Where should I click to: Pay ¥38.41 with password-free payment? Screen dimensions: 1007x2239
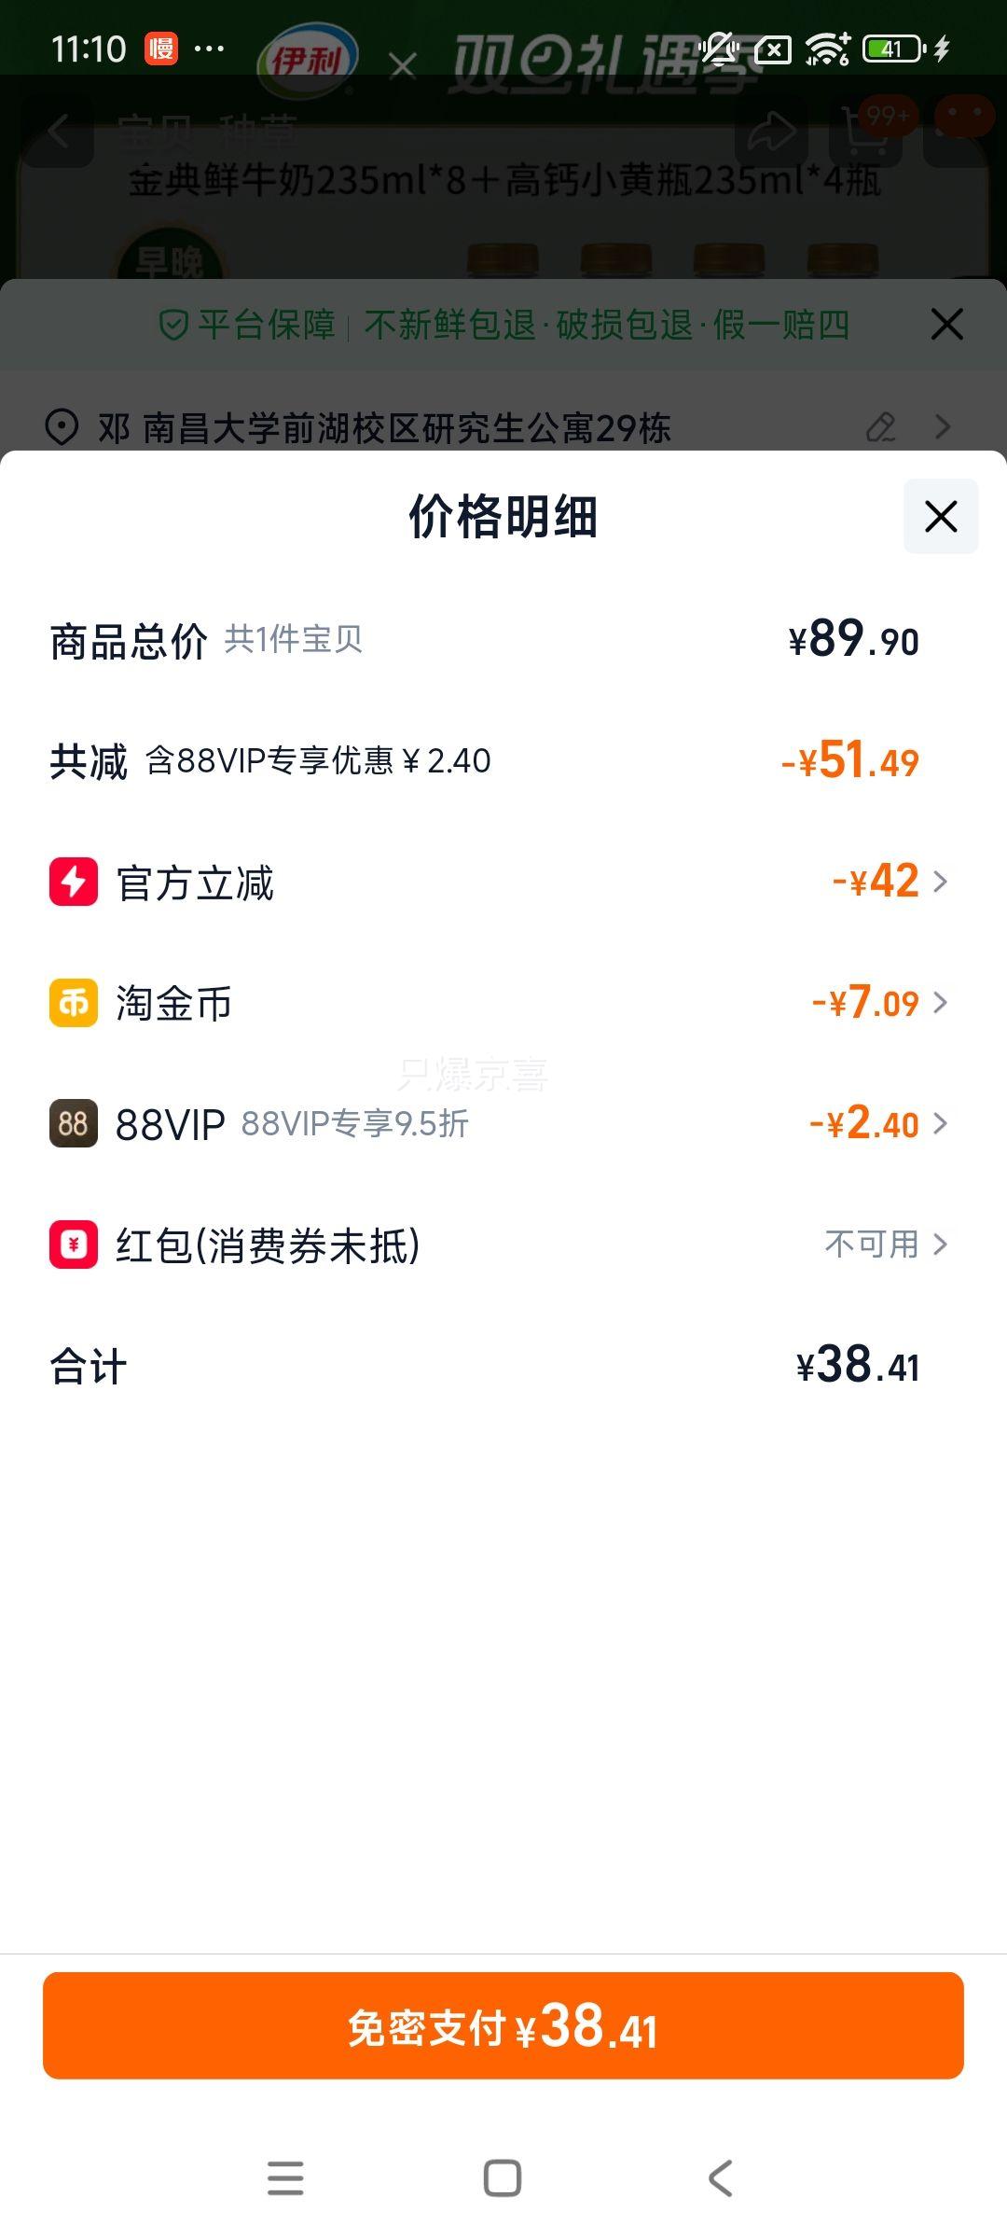click(504, 2026)
